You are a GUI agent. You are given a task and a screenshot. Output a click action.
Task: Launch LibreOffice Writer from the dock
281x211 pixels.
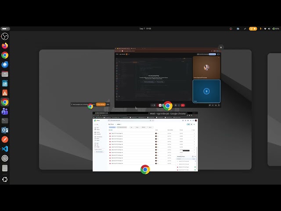5,83
